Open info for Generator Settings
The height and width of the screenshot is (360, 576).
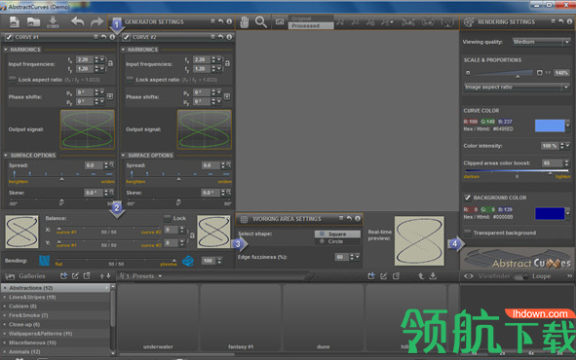tap(229, 21)
